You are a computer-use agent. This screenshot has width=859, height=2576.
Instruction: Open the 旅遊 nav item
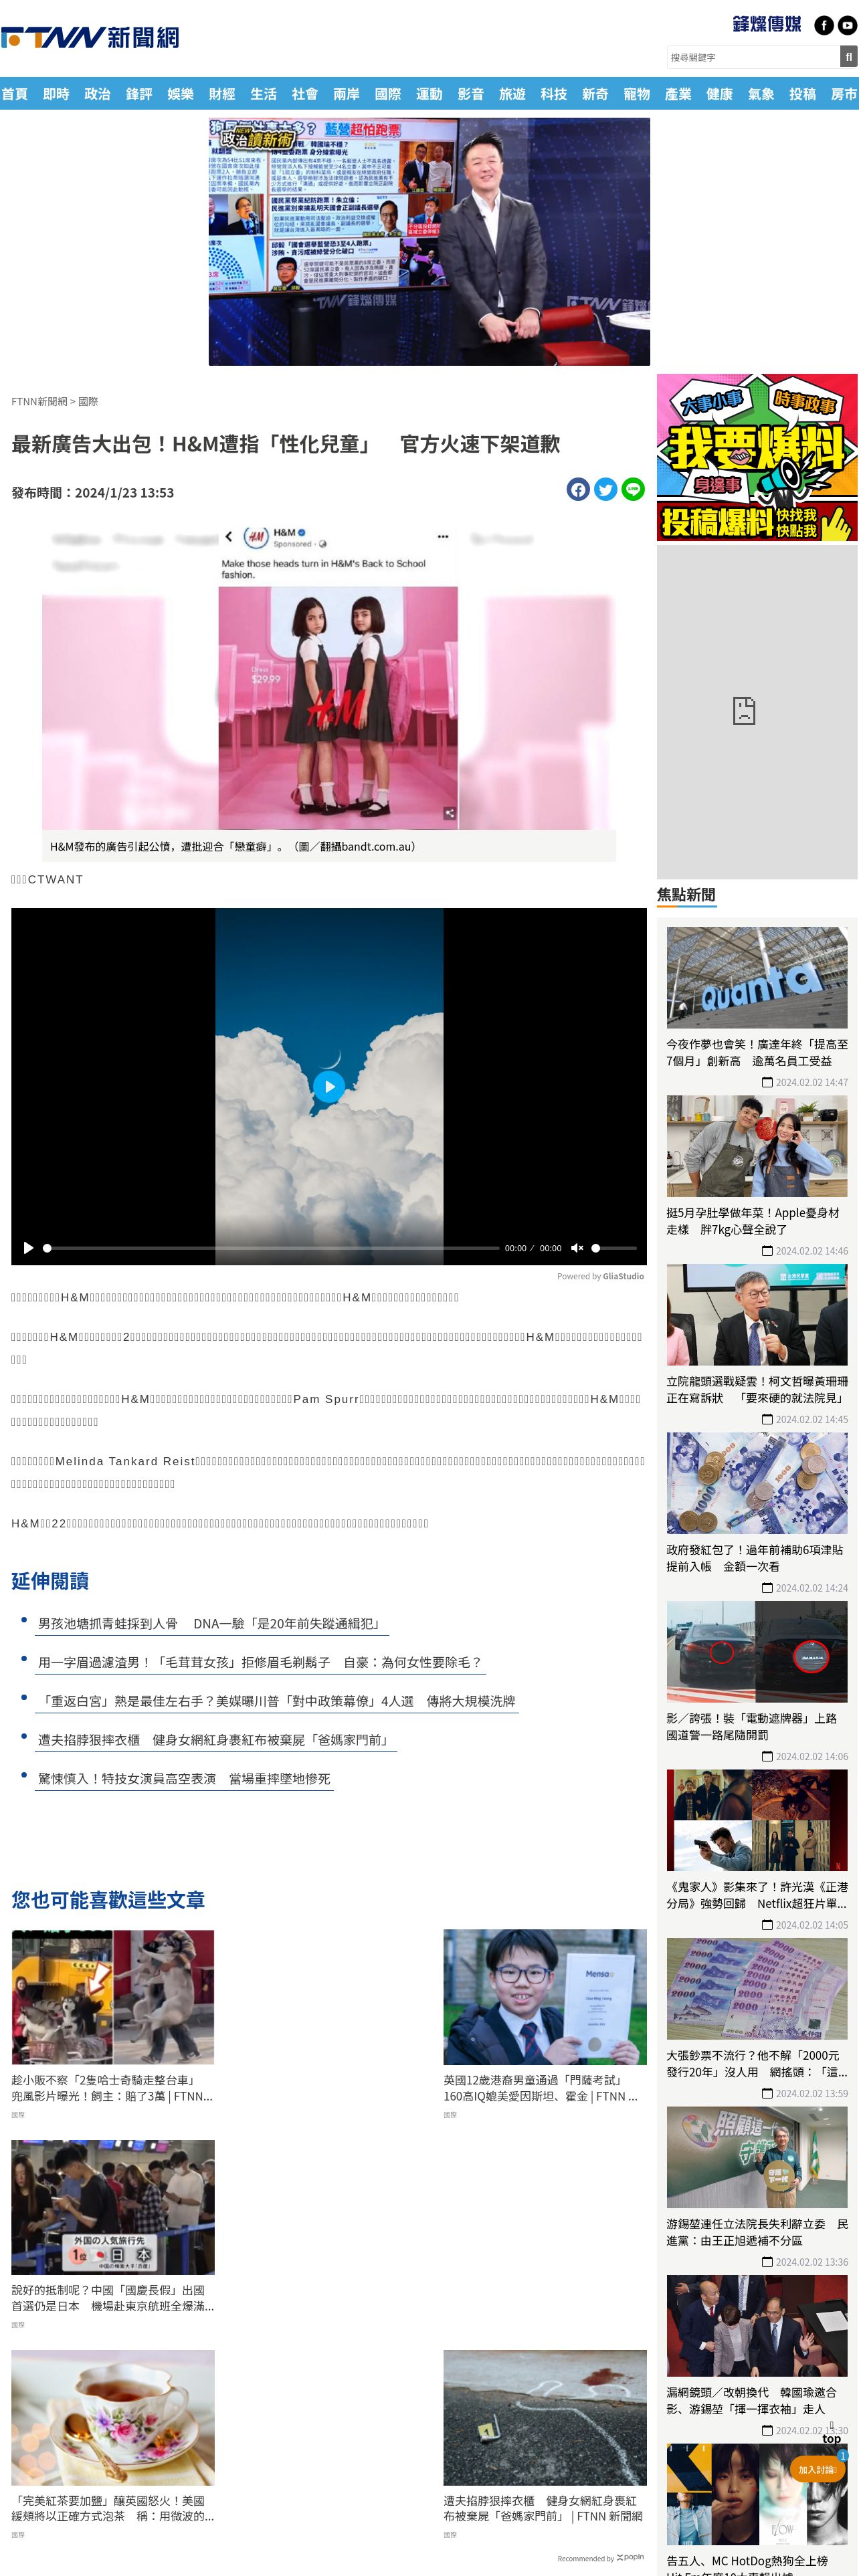512,94
